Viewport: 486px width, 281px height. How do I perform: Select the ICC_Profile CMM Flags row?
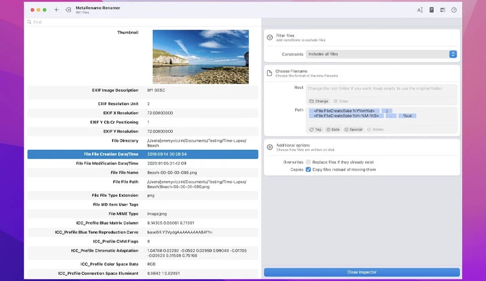coord(142,242)
